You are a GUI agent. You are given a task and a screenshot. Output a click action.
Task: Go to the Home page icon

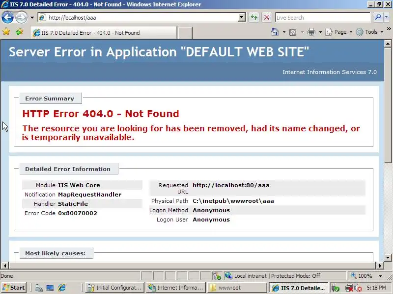pos(275,32)
